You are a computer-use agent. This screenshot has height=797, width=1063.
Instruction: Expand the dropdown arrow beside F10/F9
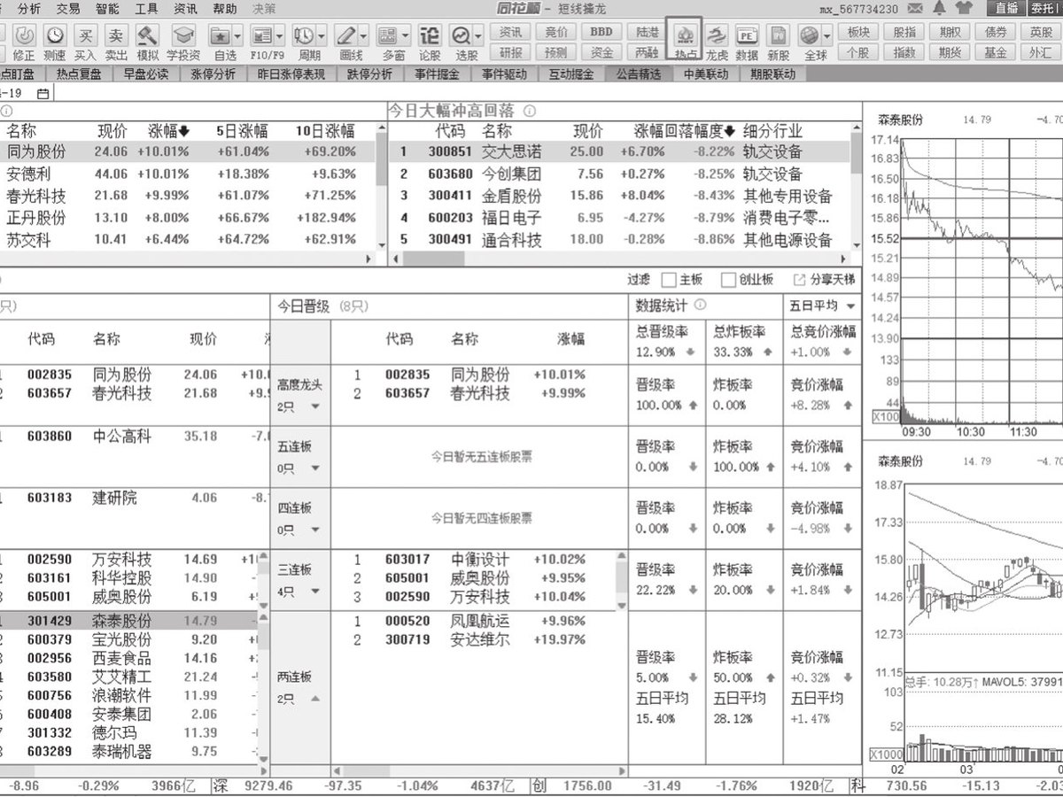click(280, 36)
